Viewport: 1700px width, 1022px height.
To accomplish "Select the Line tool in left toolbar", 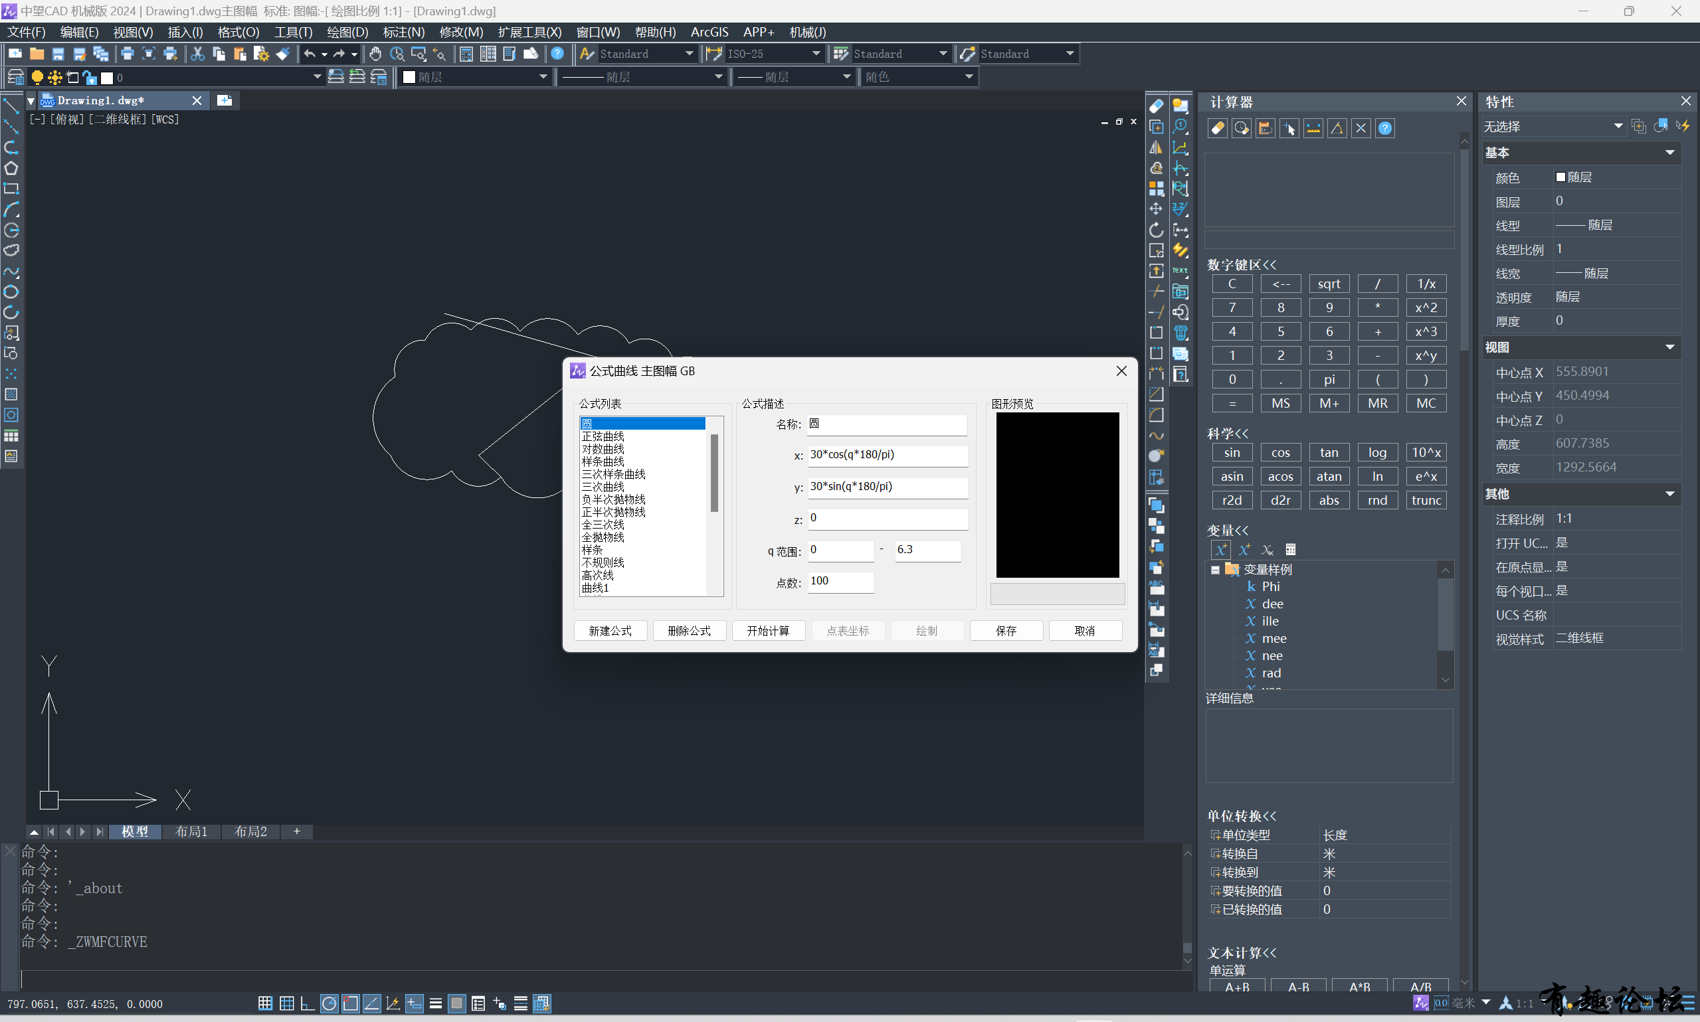I will click(11, 106).
